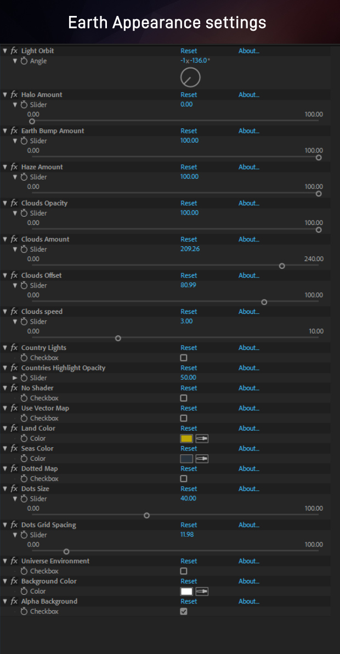Viewport: 340px width, 654px height.
Task: Open About for Universe Environment
Action: click(249, 561)
